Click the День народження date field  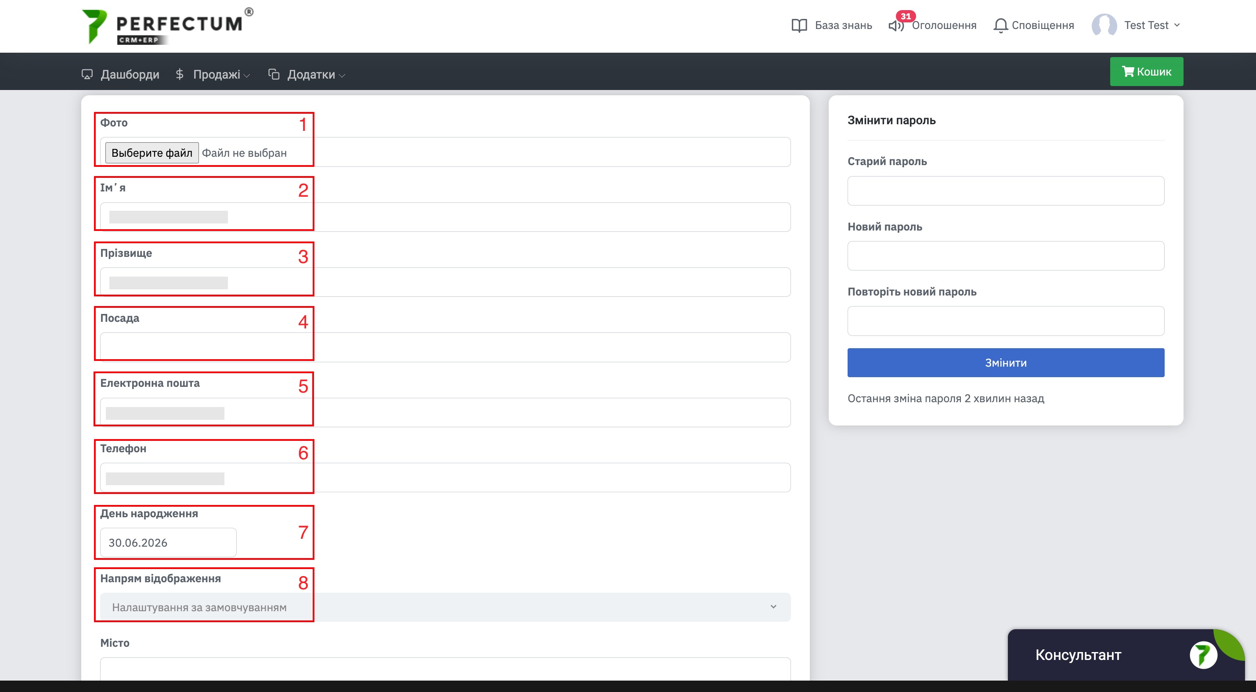pyautogui.click(x=168, y=542)
